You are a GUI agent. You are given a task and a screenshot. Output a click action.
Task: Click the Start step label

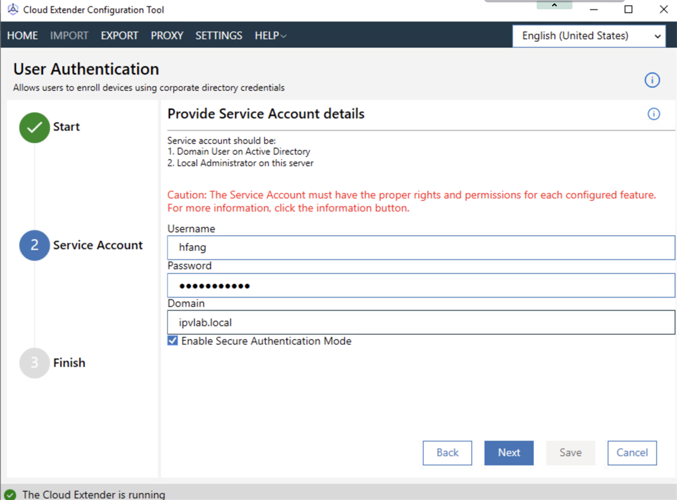(x=67, y=127)
